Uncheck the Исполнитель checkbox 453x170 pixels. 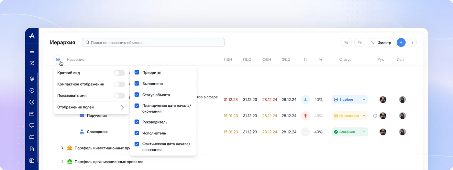click(137, 133)
